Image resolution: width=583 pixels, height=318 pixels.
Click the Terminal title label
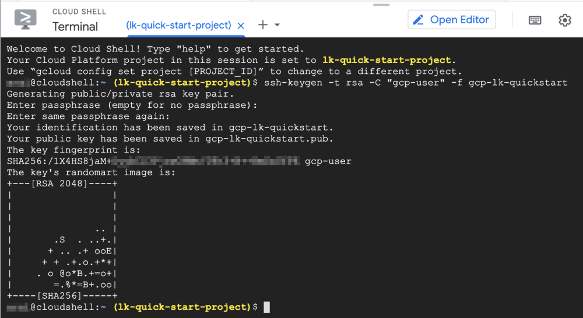[x=75, y=27]
